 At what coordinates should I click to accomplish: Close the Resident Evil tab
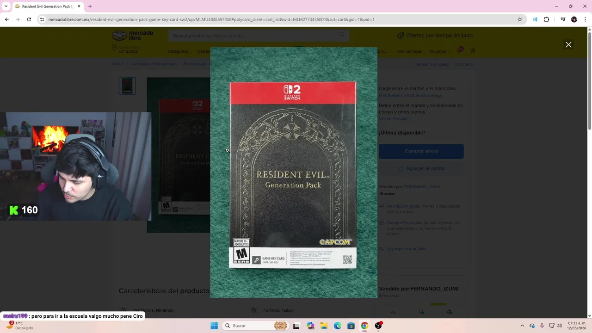click(78, 6)
